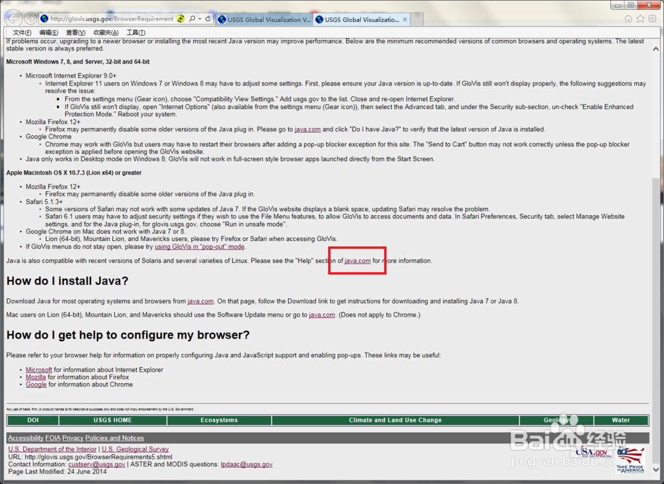Open the Microsoft link for Internet Explorer info
Image resolution: width=664 pixels, height=484 pixels.
[39, 370]
